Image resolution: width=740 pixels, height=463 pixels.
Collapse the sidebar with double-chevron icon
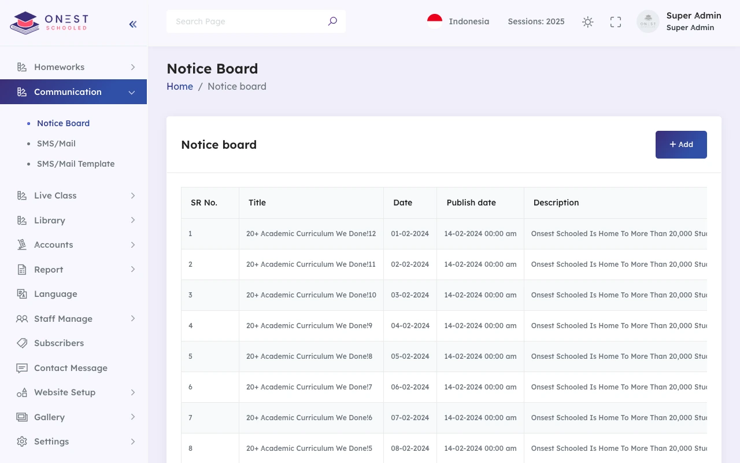pos(132,24)
